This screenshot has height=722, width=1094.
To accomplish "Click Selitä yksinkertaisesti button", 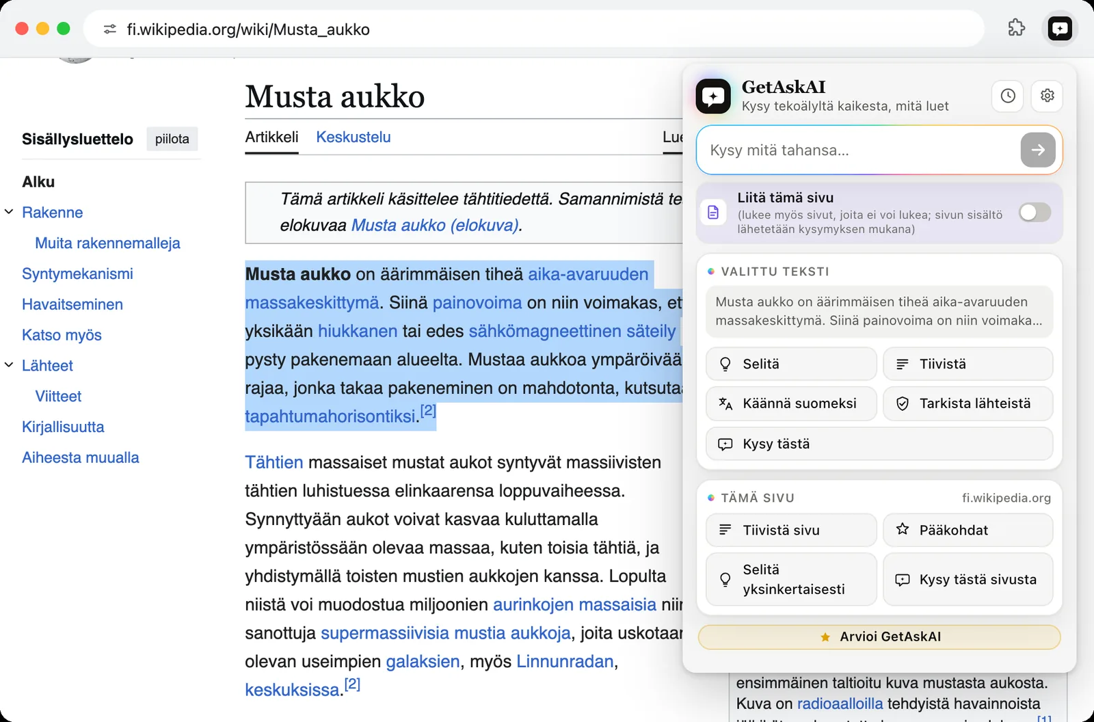I will [x=791, y=579].
